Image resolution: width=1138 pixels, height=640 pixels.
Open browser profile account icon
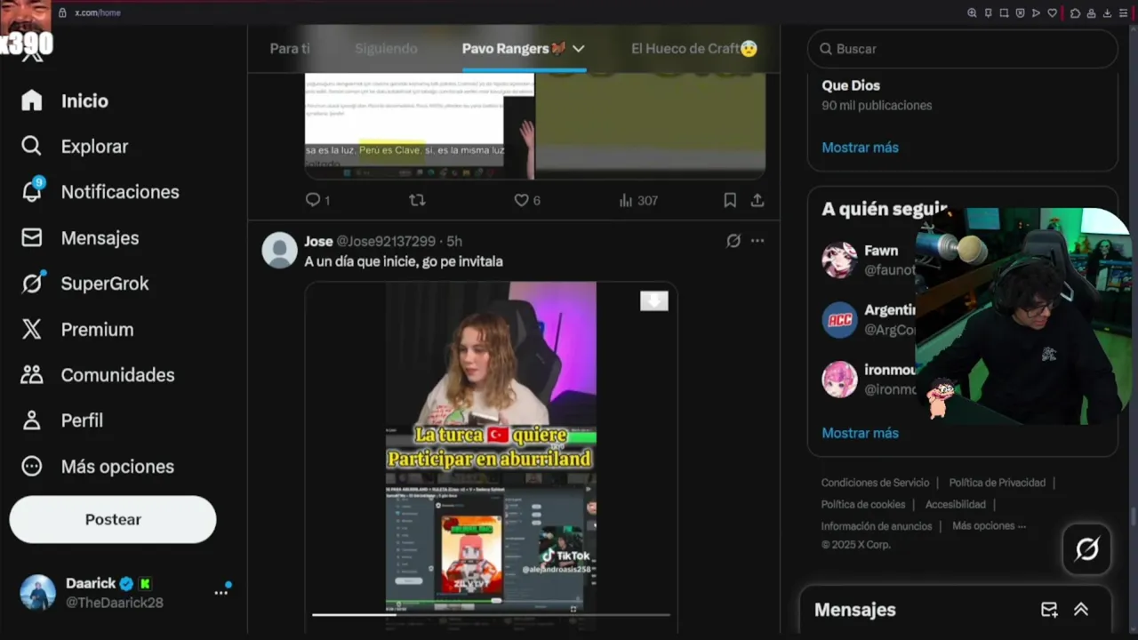(x=1091, y=12)
